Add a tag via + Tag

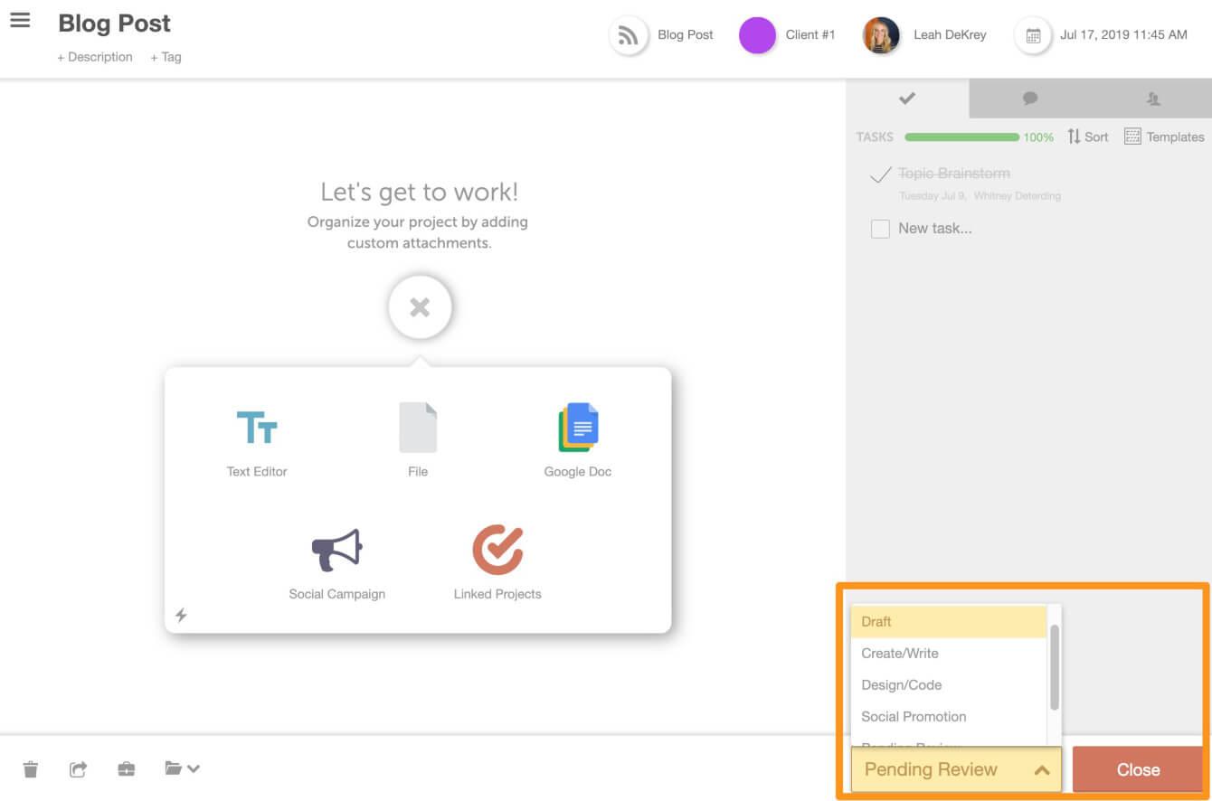click(166, 57)
